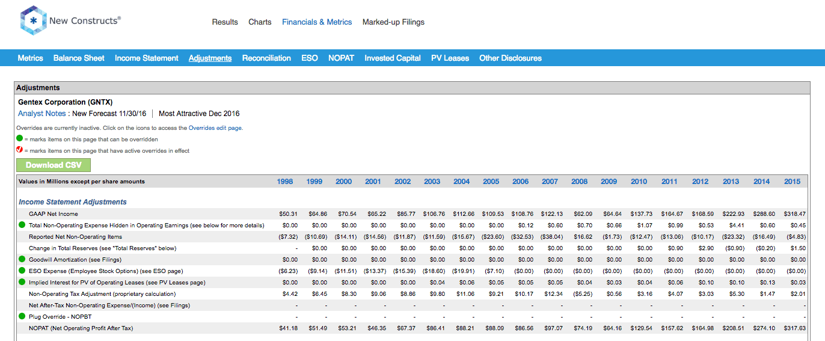Click the 1998 year column header
The height and width of the screenshot is (341, 825).
tap(285, 181)
